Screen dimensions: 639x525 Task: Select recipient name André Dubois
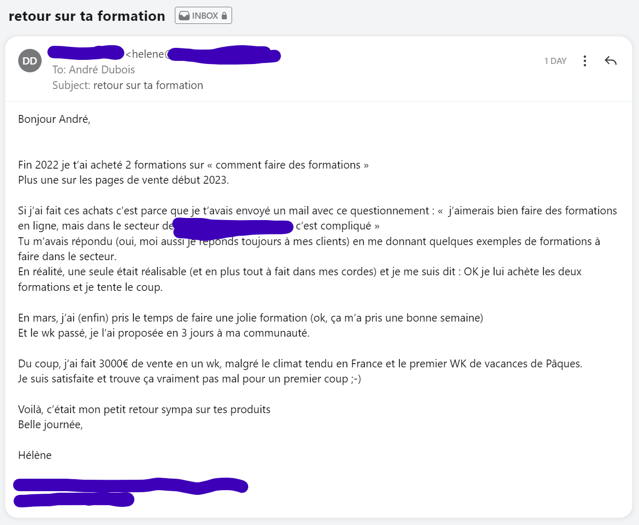[102, 70]
